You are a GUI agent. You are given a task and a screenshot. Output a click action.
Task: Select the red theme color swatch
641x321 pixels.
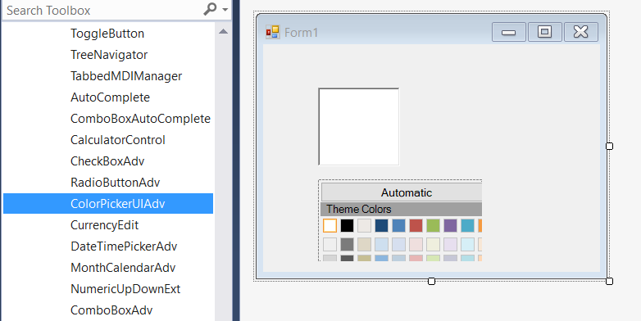pyautogui.click(x=416, y=225)
